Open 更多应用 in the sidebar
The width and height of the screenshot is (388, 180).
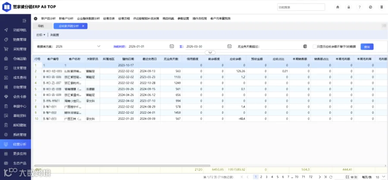pyautogui.click(x=16, y=154)
